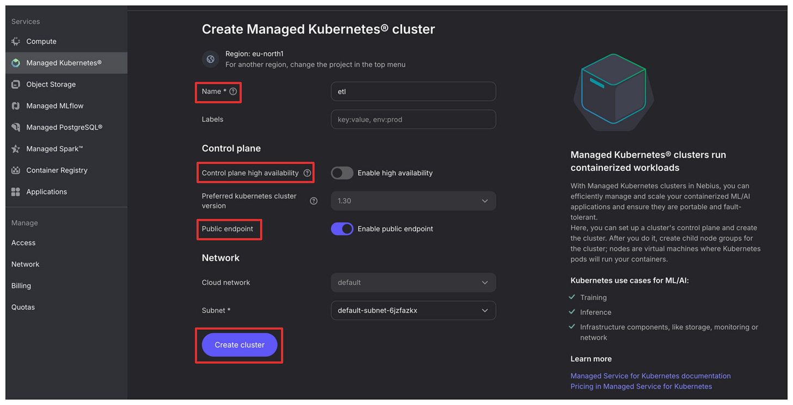793x405 pixels.
Task: Click the Learn more heading
Action: click(591, 359)
